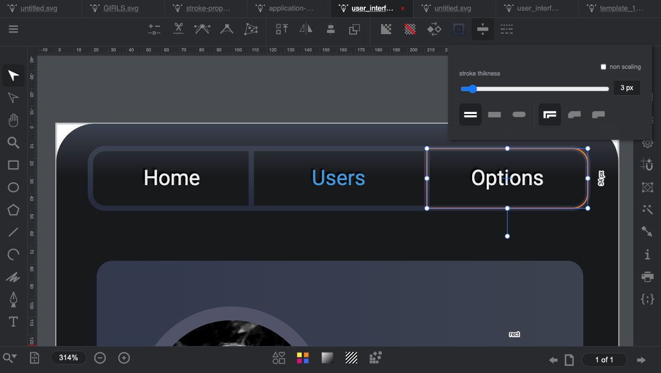The height and width of the screenshot is (373, 661).
Task: Select the round line cap option
Action: (519, 115)
